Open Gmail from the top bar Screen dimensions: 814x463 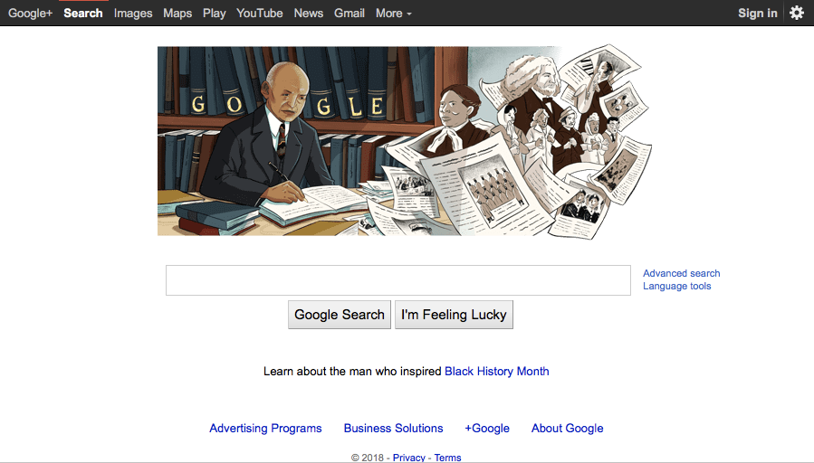[x=349, y=14]
